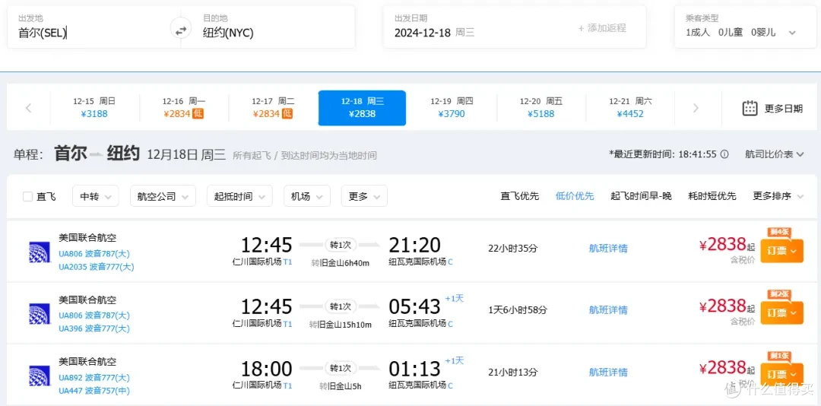Go to previous dates with left arrow
The image size is (821, 406).
pos(28,108)
